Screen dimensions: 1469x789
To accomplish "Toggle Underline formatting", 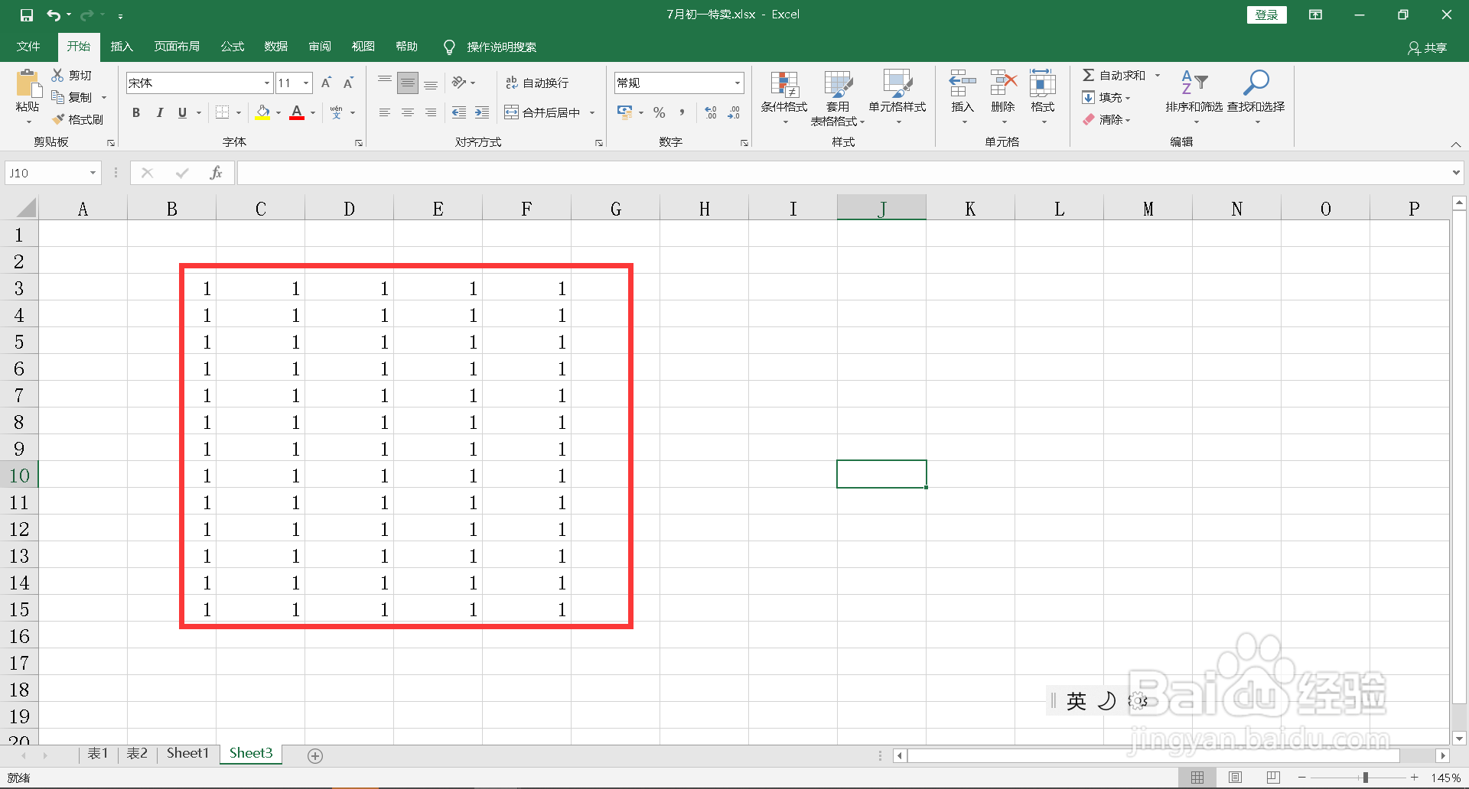I will (182, 112).
